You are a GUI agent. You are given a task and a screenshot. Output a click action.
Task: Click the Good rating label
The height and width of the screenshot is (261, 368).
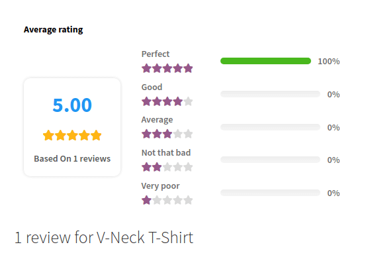(152, 87)
